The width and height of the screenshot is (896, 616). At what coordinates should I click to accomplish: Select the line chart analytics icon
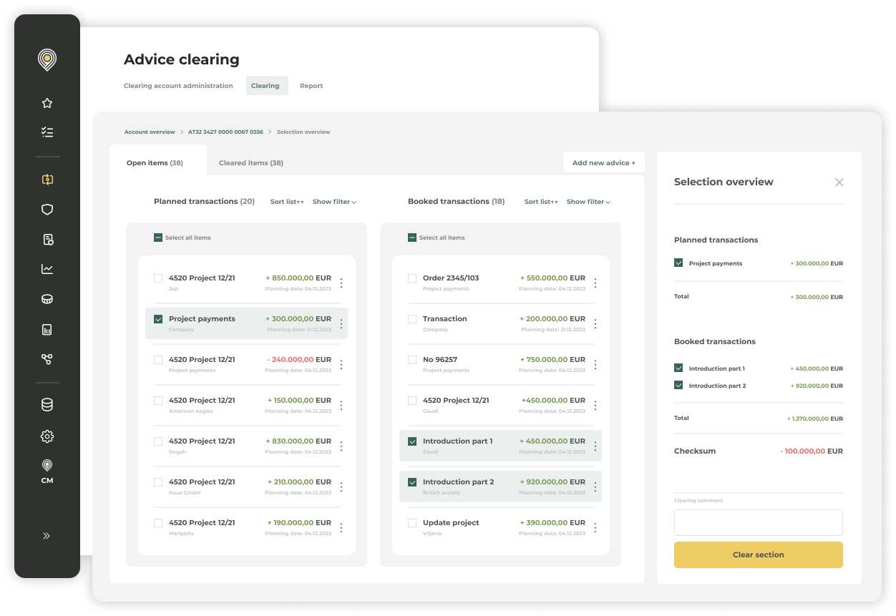click(47, 269)
